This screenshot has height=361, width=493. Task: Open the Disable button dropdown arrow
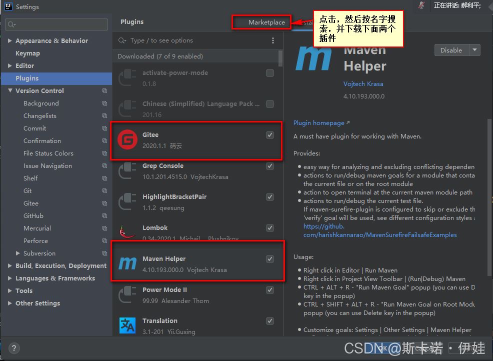(475, 50)
